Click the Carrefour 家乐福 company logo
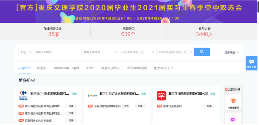This screenshot has height=125, width=259. point(23,96)
